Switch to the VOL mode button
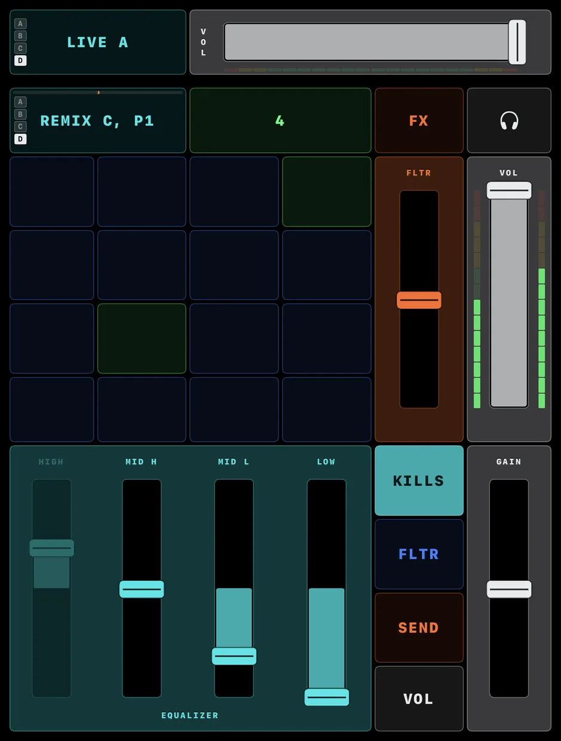561x741 pixels. [419, 699]
